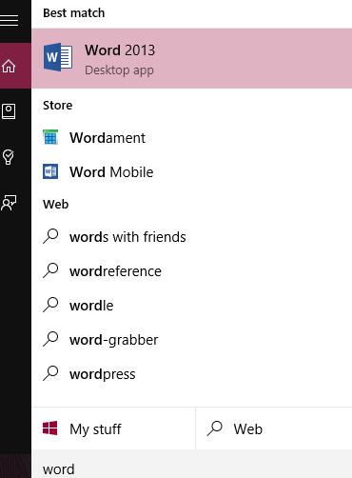Search web for word-grabber
This screenshot has height=478, width=352.
[x=191, y=340]
